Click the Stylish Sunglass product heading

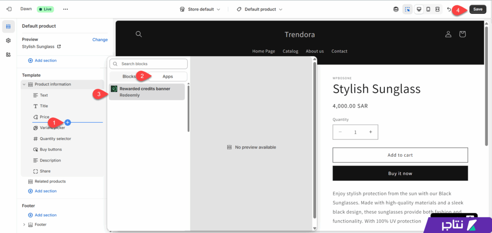pyautogui.click(x=377, y=89)
